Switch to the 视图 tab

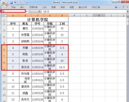pos(72,7)
